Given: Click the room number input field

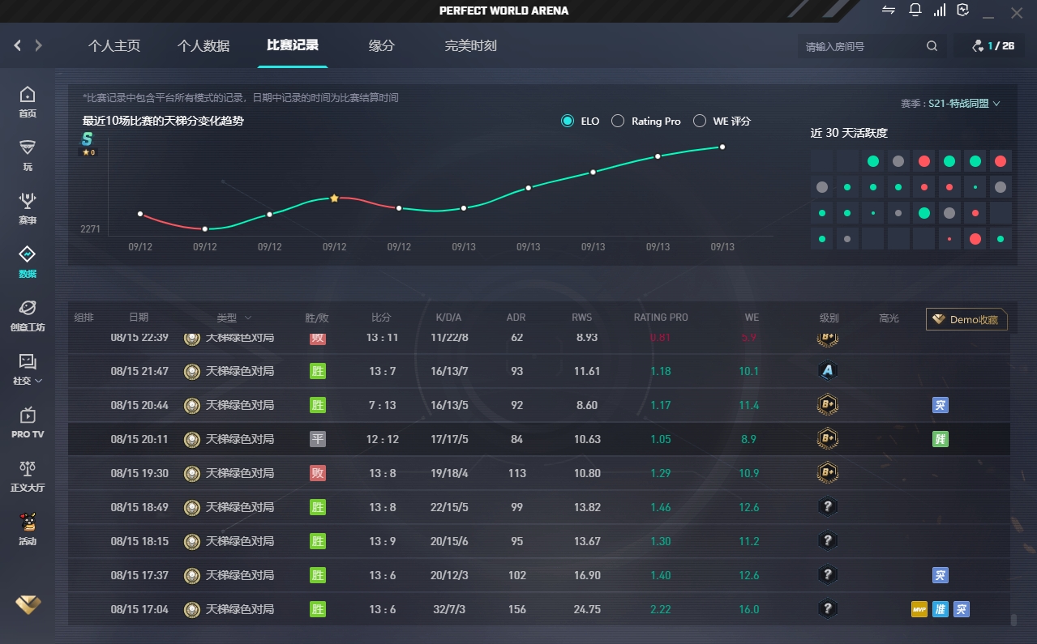Looking at the screenshot, I should (861, 46).
